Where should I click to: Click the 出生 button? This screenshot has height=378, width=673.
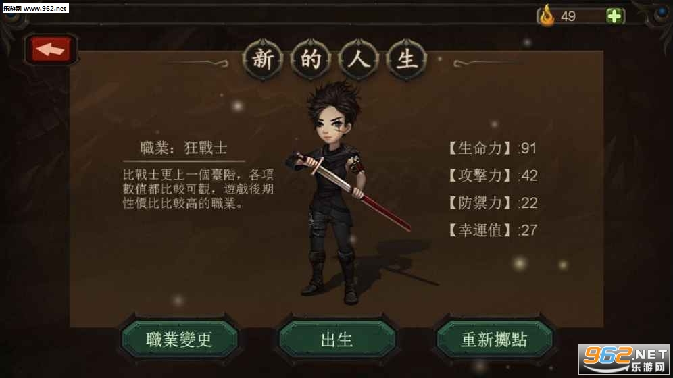337,340
